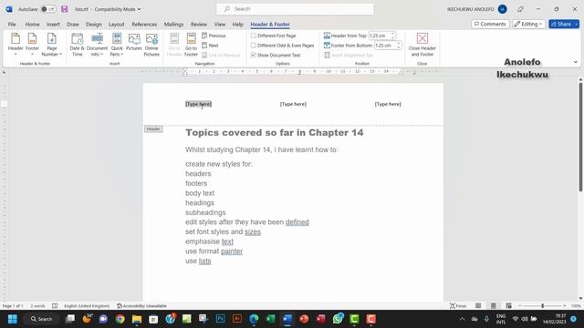The image size is (584, 328).
Task: Jump to the Next header section
Action: pyautogui.click(x=211, y=46)
